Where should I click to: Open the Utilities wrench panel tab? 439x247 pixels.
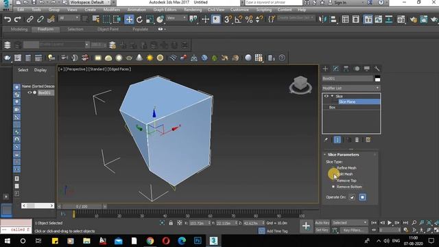pyautogui.click(x=377, y=69)
